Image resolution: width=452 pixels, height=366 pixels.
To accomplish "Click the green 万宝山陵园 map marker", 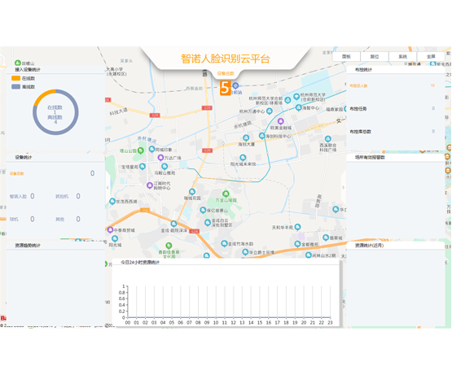I will coord(226,194).
